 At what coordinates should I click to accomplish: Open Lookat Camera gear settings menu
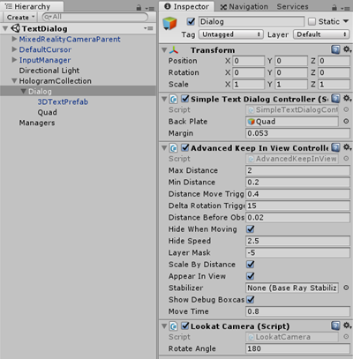click(x=347, y=325)
